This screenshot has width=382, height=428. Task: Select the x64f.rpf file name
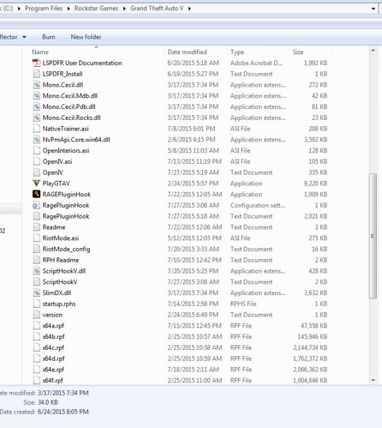pyautogui.click(x=53, y=380)
